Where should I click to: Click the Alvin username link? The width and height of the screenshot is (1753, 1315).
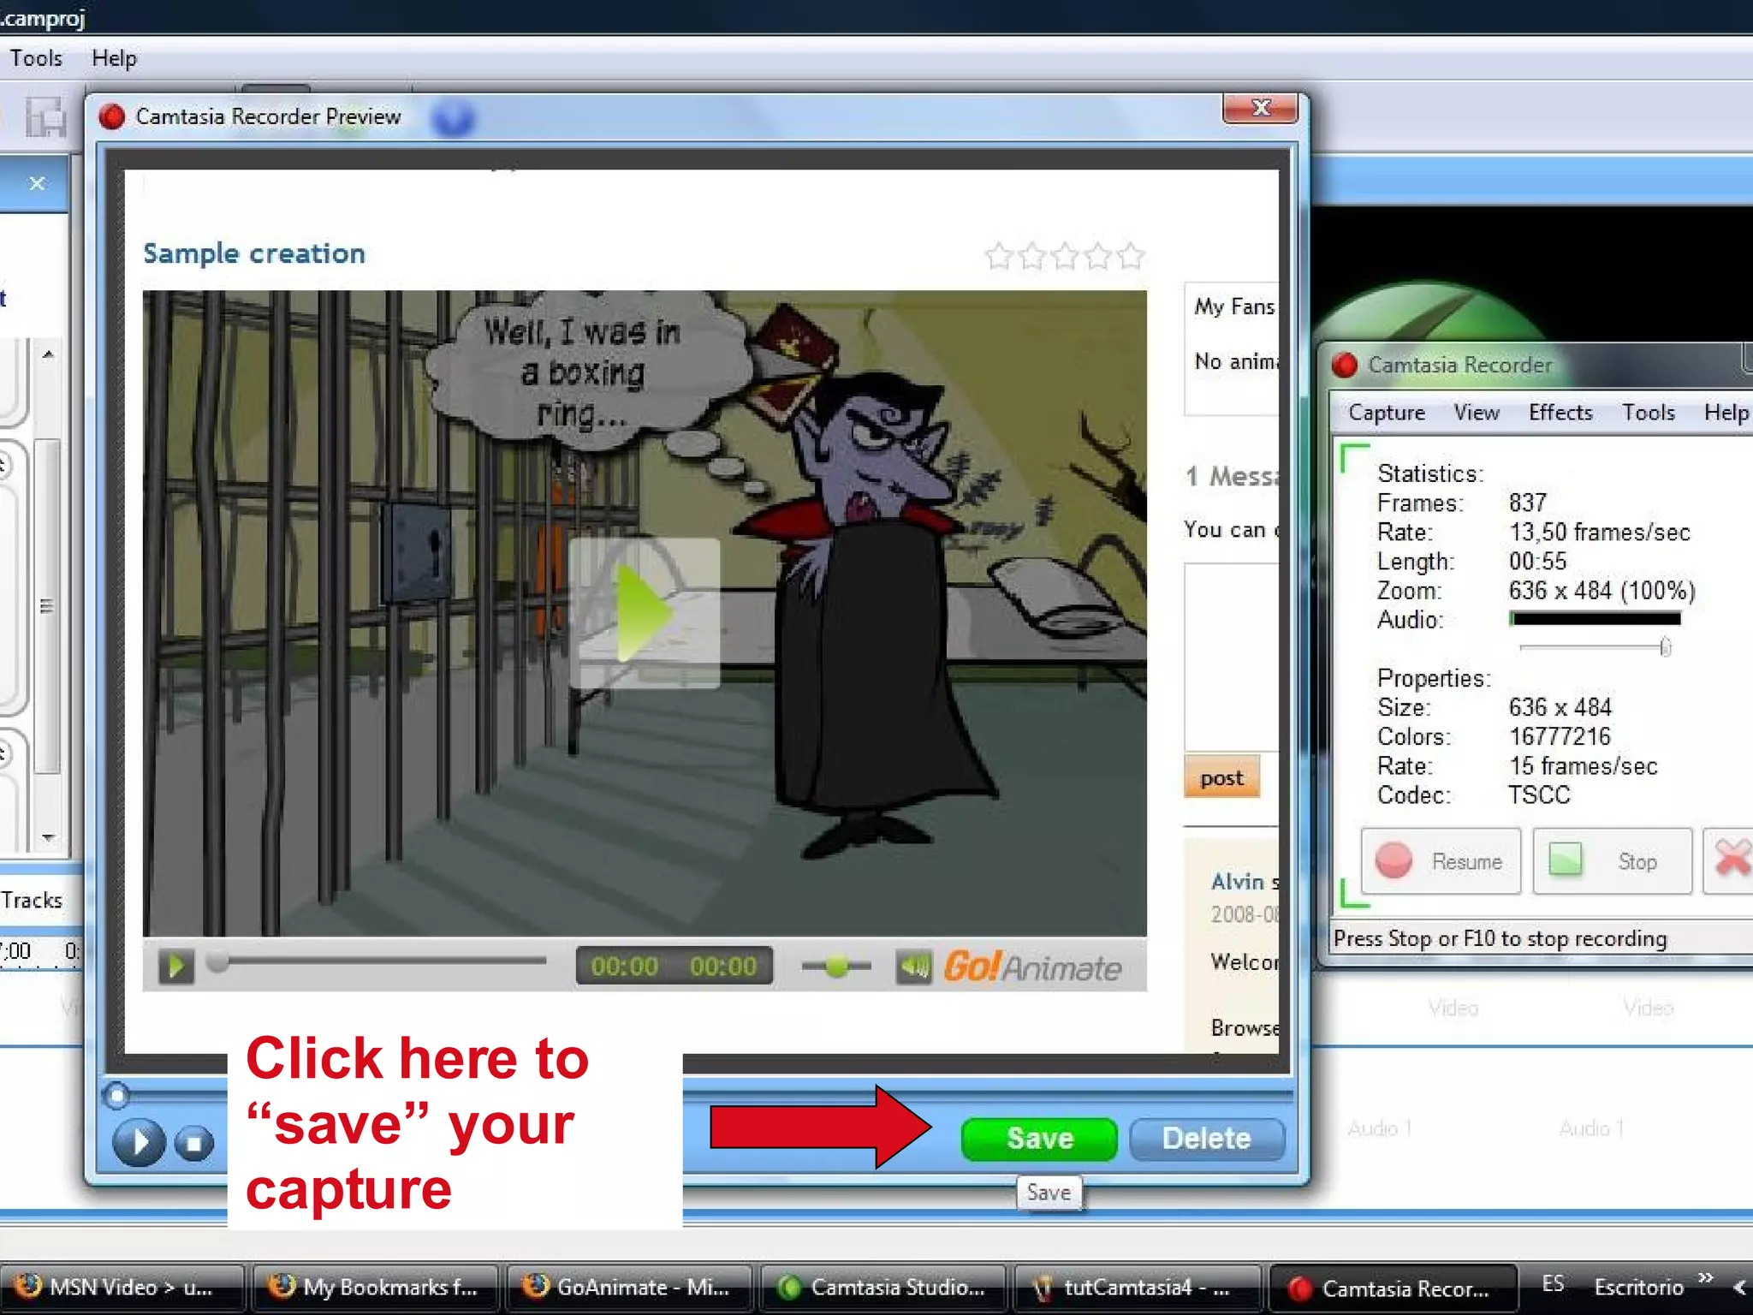click(1238, 881)
